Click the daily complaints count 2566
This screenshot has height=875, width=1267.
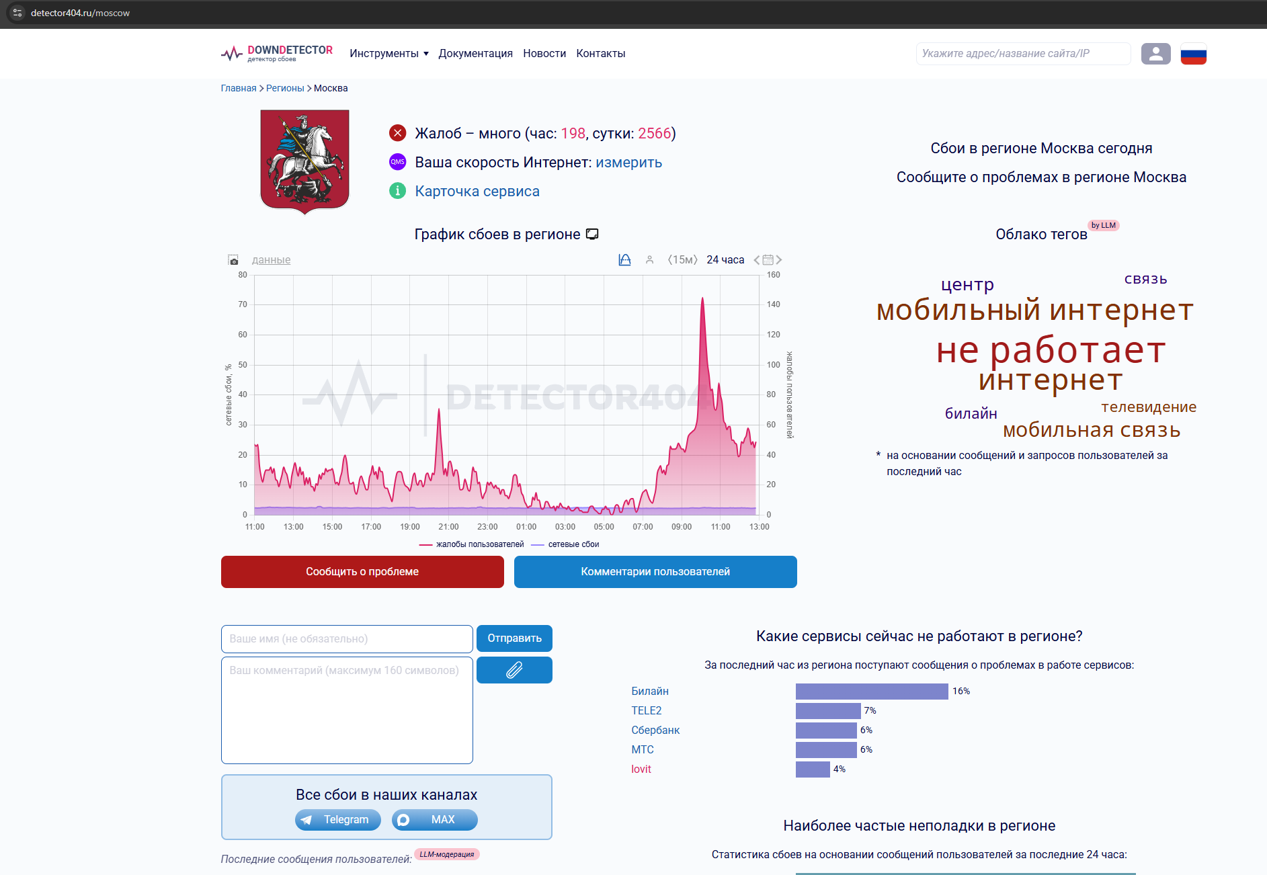(x=655, y=133)
